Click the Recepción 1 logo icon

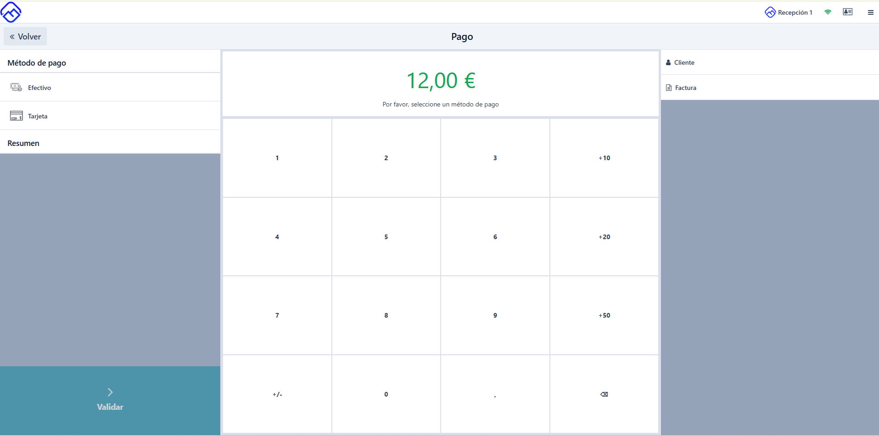point(770,12)
